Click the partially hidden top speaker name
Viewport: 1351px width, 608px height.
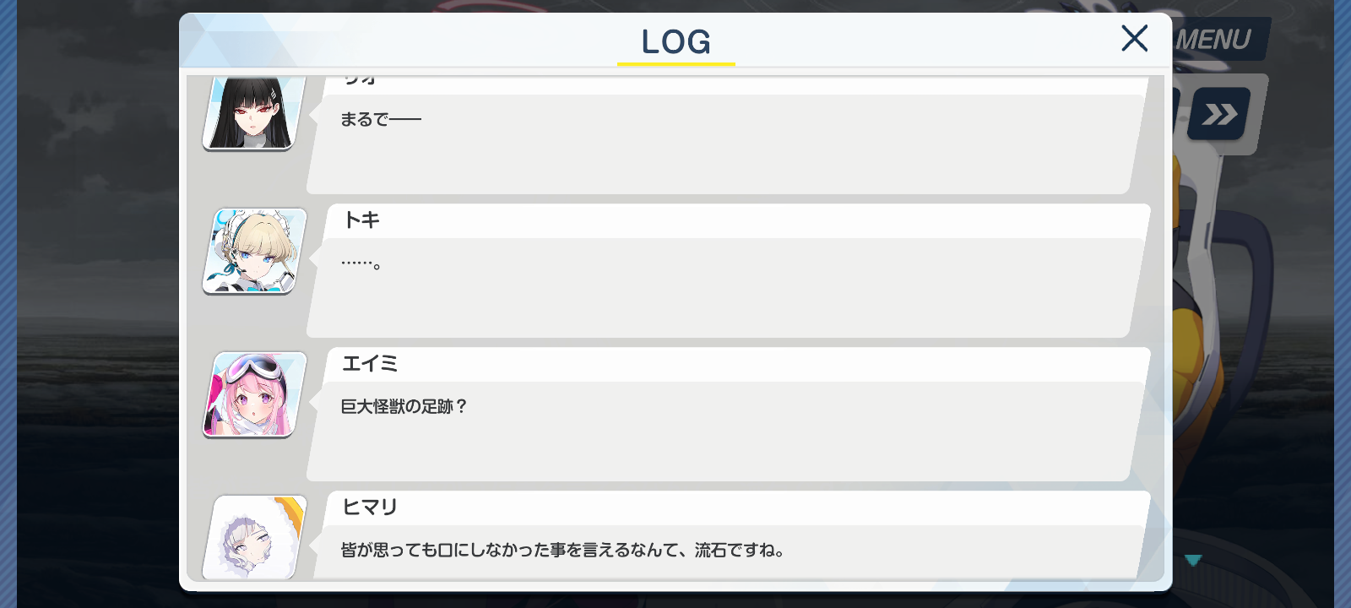[360, 80]
